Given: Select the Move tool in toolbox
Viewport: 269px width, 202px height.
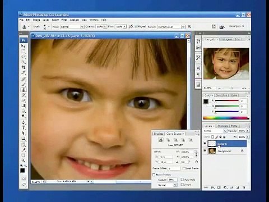Looking at the screenshot, I should click(24, 46).
